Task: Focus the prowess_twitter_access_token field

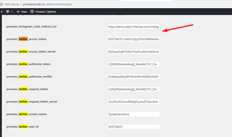Action: pos(133,39)
